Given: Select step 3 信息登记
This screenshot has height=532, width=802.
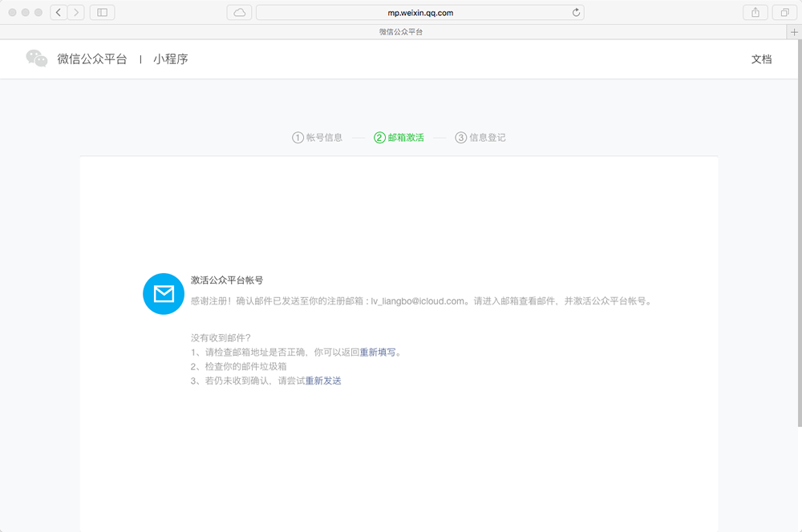Looking at the screenshot, I should [x=480, y=137].
